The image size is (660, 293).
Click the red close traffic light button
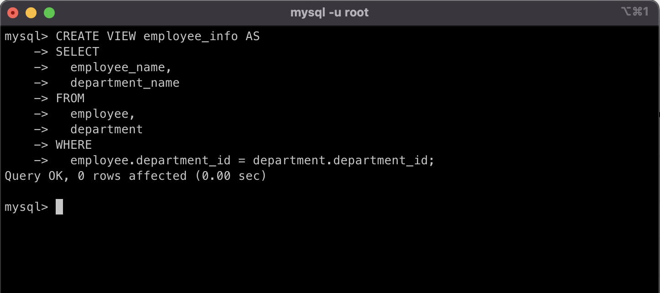pos(14,12)
